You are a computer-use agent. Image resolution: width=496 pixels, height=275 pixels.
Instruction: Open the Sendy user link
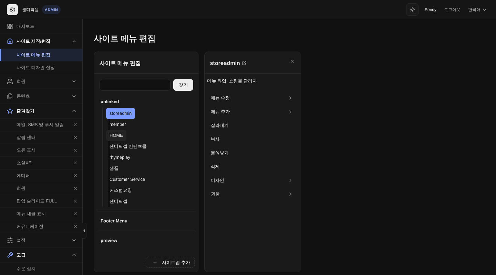click(431, 10)
